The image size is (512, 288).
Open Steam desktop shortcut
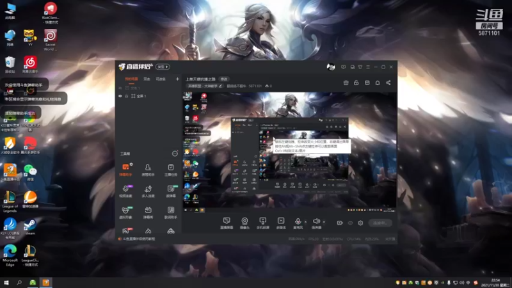tap(30, 227)
